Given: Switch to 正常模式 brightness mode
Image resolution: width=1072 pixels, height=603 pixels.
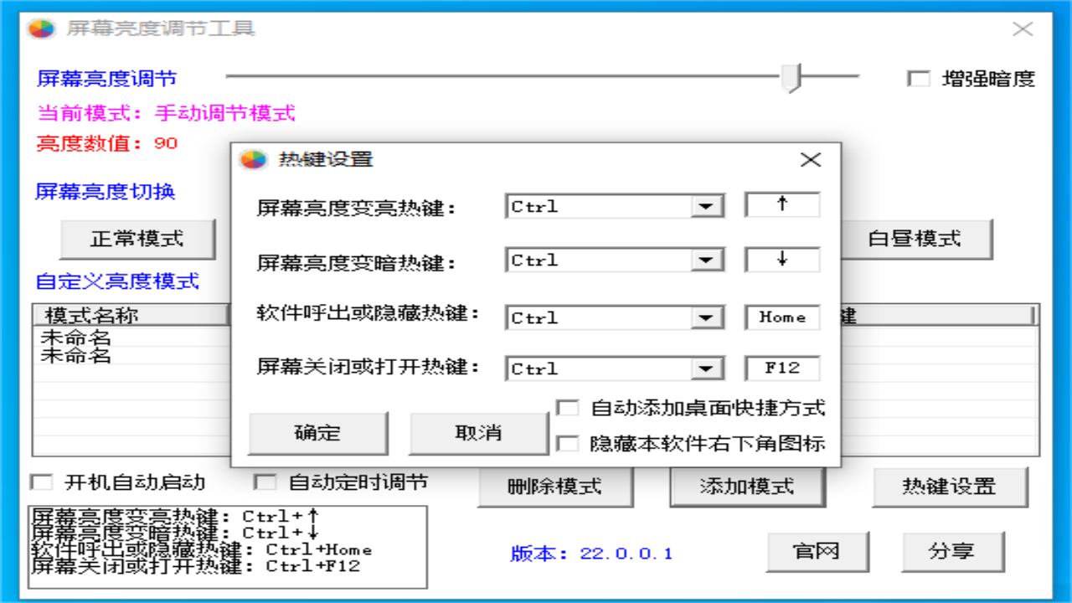Looking at the screenshot, I should click(x=136, y=238).
